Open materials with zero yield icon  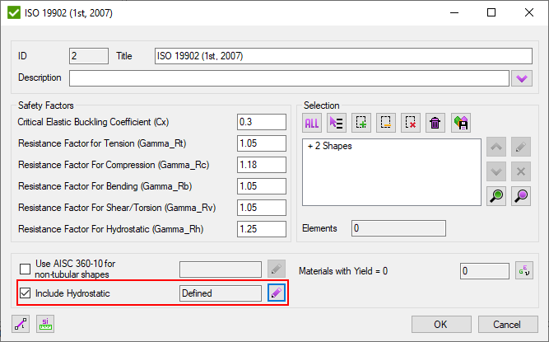click(x=524, y=270)
